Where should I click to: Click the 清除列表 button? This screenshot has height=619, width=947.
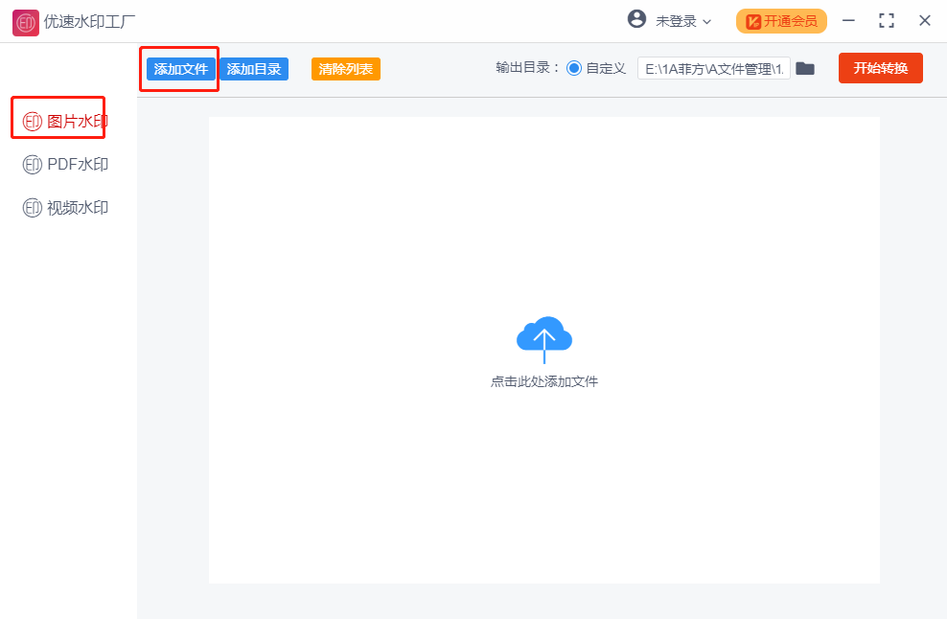point(345,69)
